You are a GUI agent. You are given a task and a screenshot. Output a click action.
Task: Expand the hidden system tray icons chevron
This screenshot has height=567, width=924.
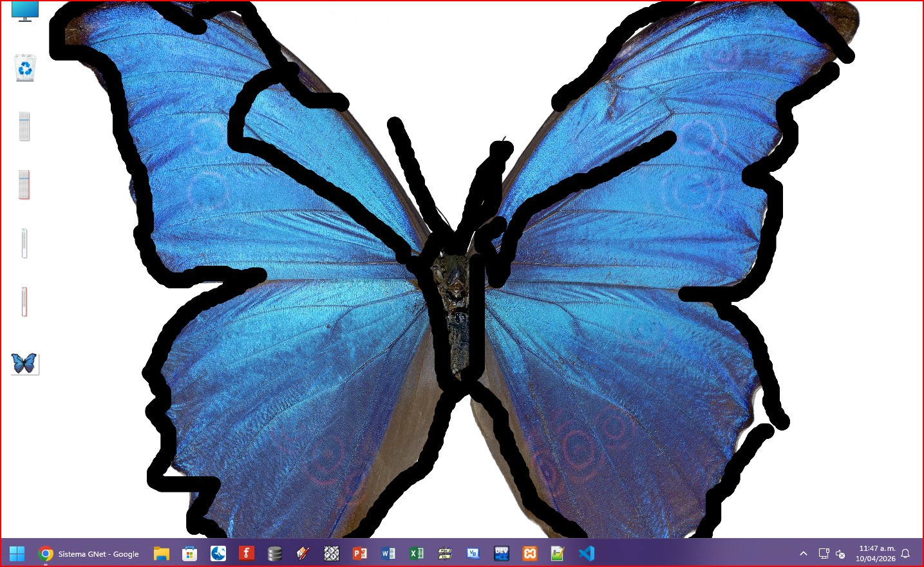click(804, 553)
